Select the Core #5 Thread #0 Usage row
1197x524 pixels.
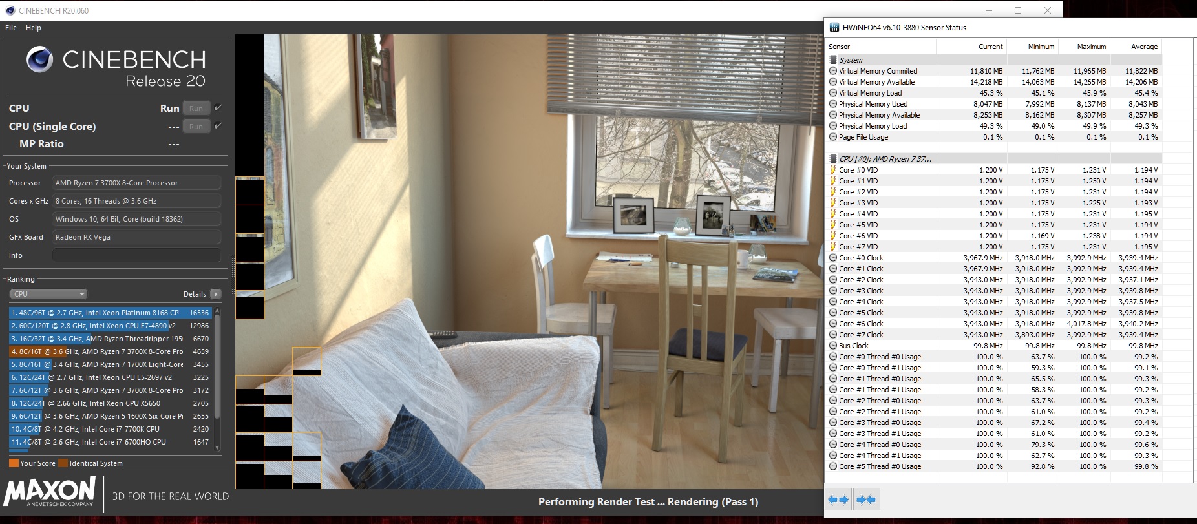(x=994, y=466)
